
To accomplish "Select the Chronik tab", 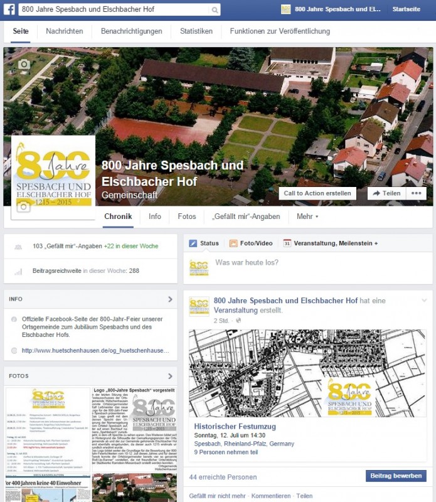I will pos(118,216).
